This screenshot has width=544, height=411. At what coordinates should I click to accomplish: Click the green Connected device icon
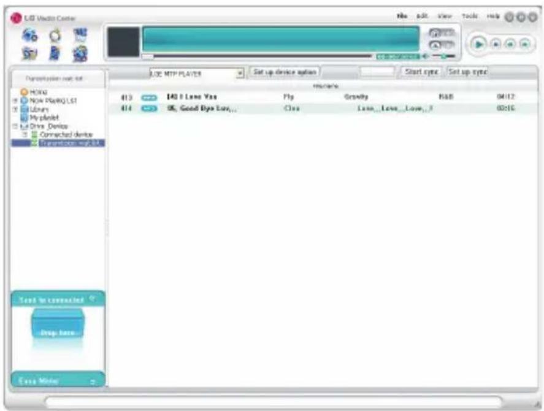pyautogui.click(x=34, y=135)
